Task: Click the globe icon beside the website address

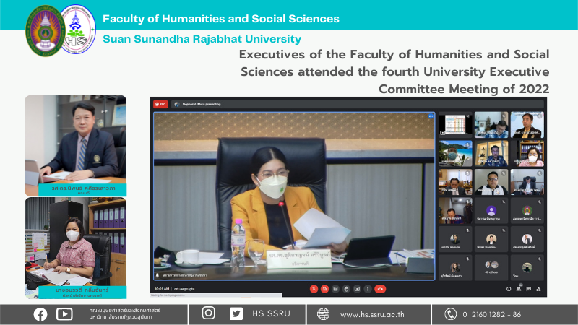Action: click(x=323, y=313)
